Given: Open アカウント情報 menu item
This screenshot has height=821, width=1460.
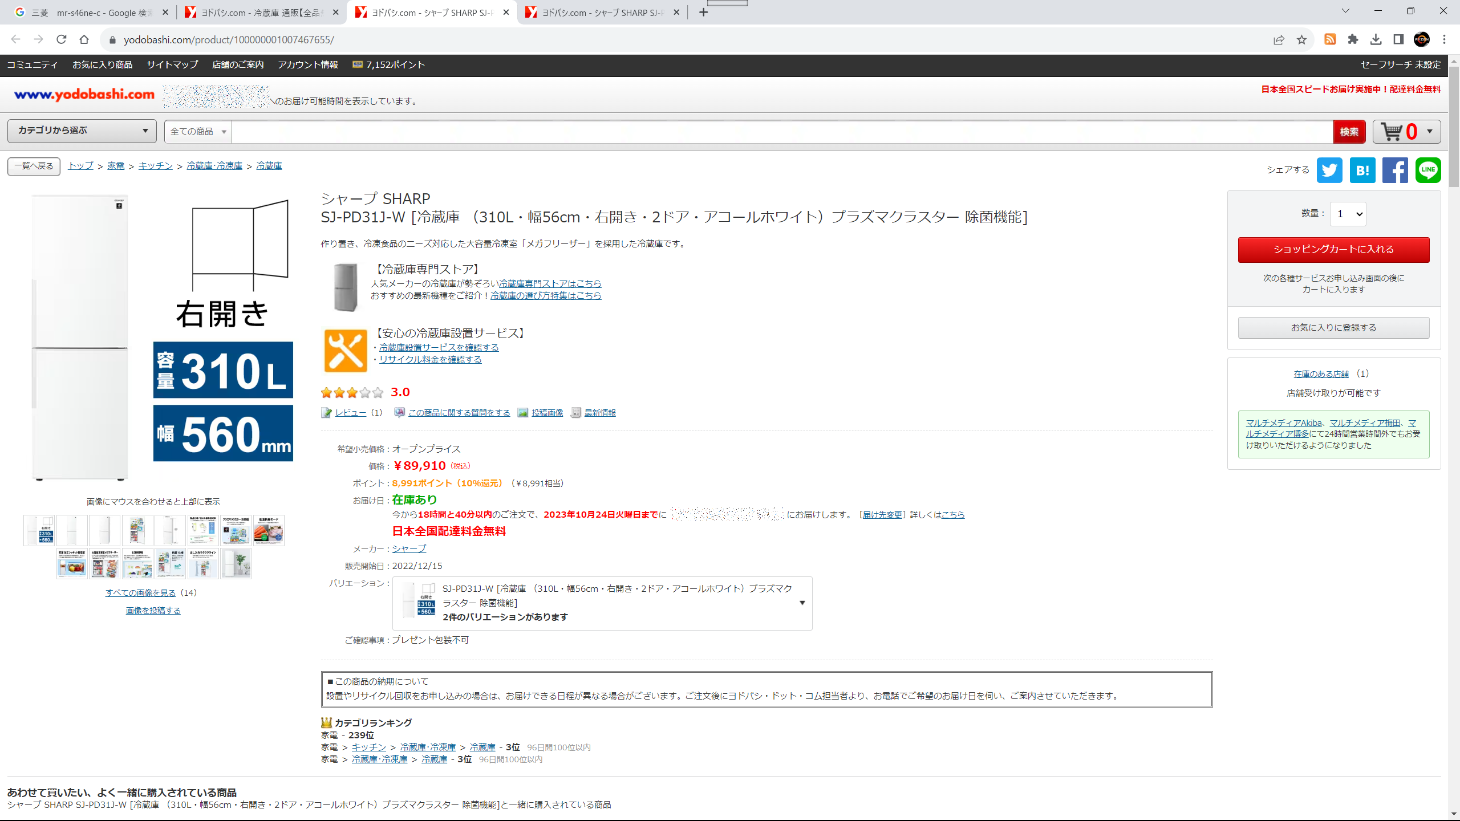Looking at the screenshot, I should 308,65.
